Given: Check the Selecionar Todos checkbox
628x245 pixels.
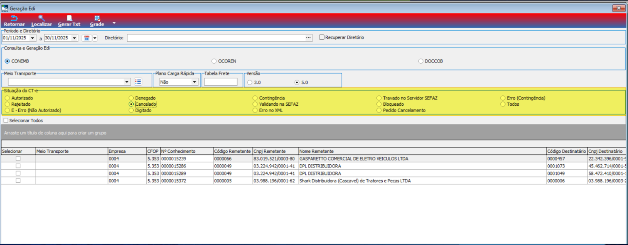Looking at the screenshot, I should [x=6, y=120].
